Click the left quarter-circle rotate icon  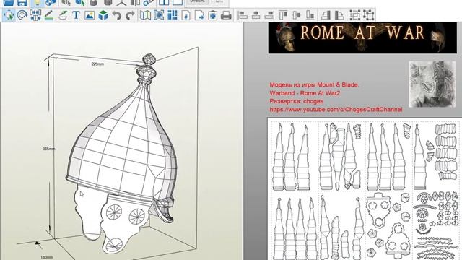pos(326,15)
